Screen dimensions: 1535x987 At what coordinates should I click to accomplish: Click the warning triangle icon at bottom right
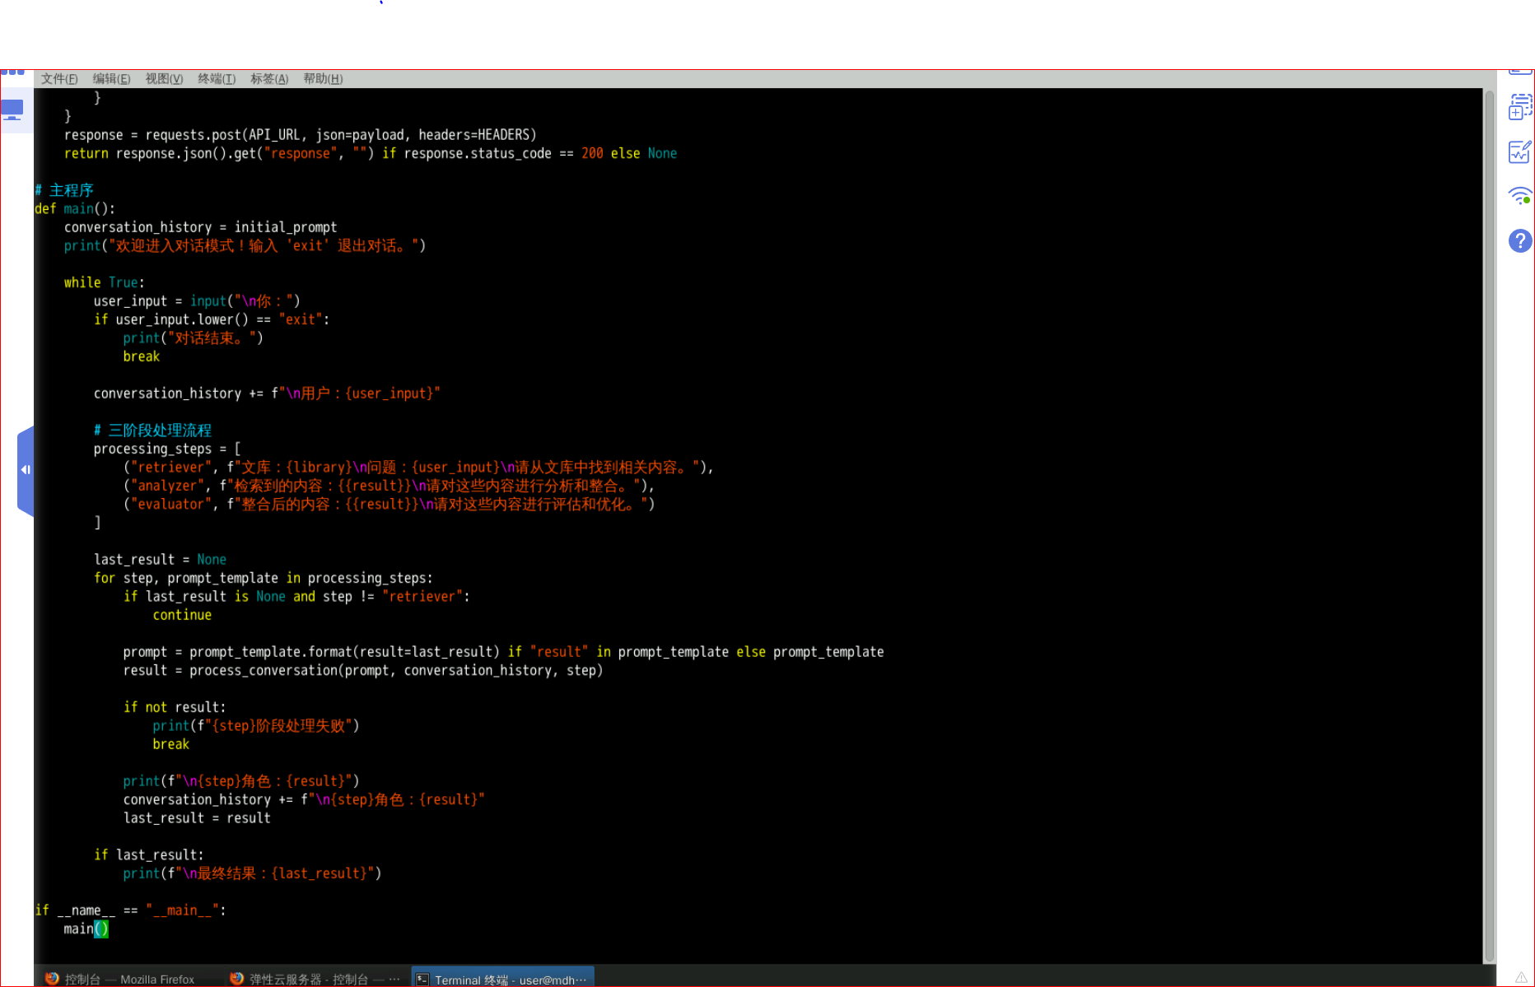[x=1521, y=977]
